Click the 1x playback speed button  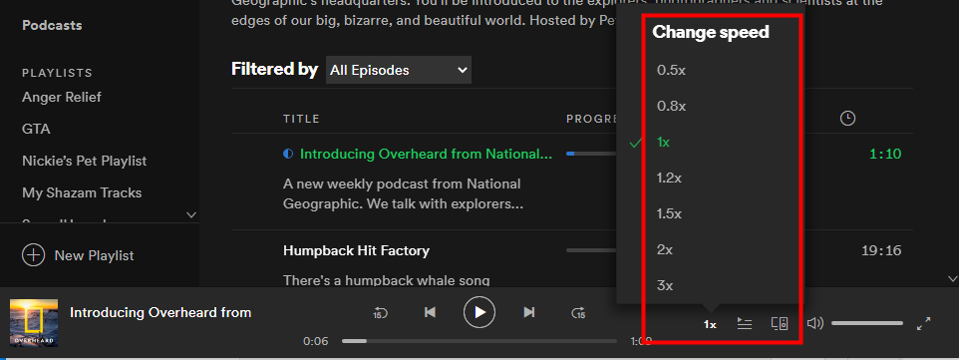click(x=710, y=324)
